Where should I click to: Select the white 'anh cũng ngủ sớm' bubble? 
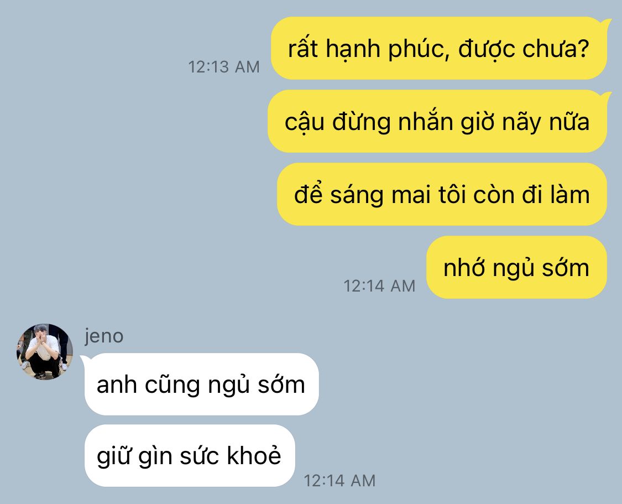point(201,384)
